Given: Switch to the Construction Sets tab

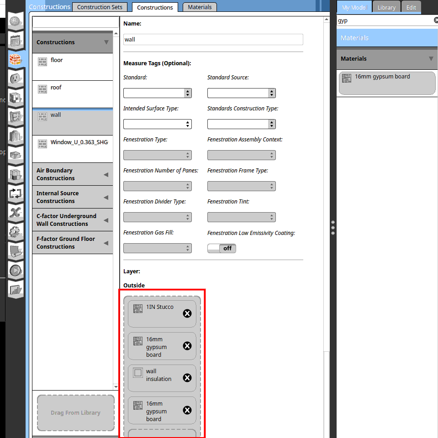Looking at the screenshot, I should [100, 7].
